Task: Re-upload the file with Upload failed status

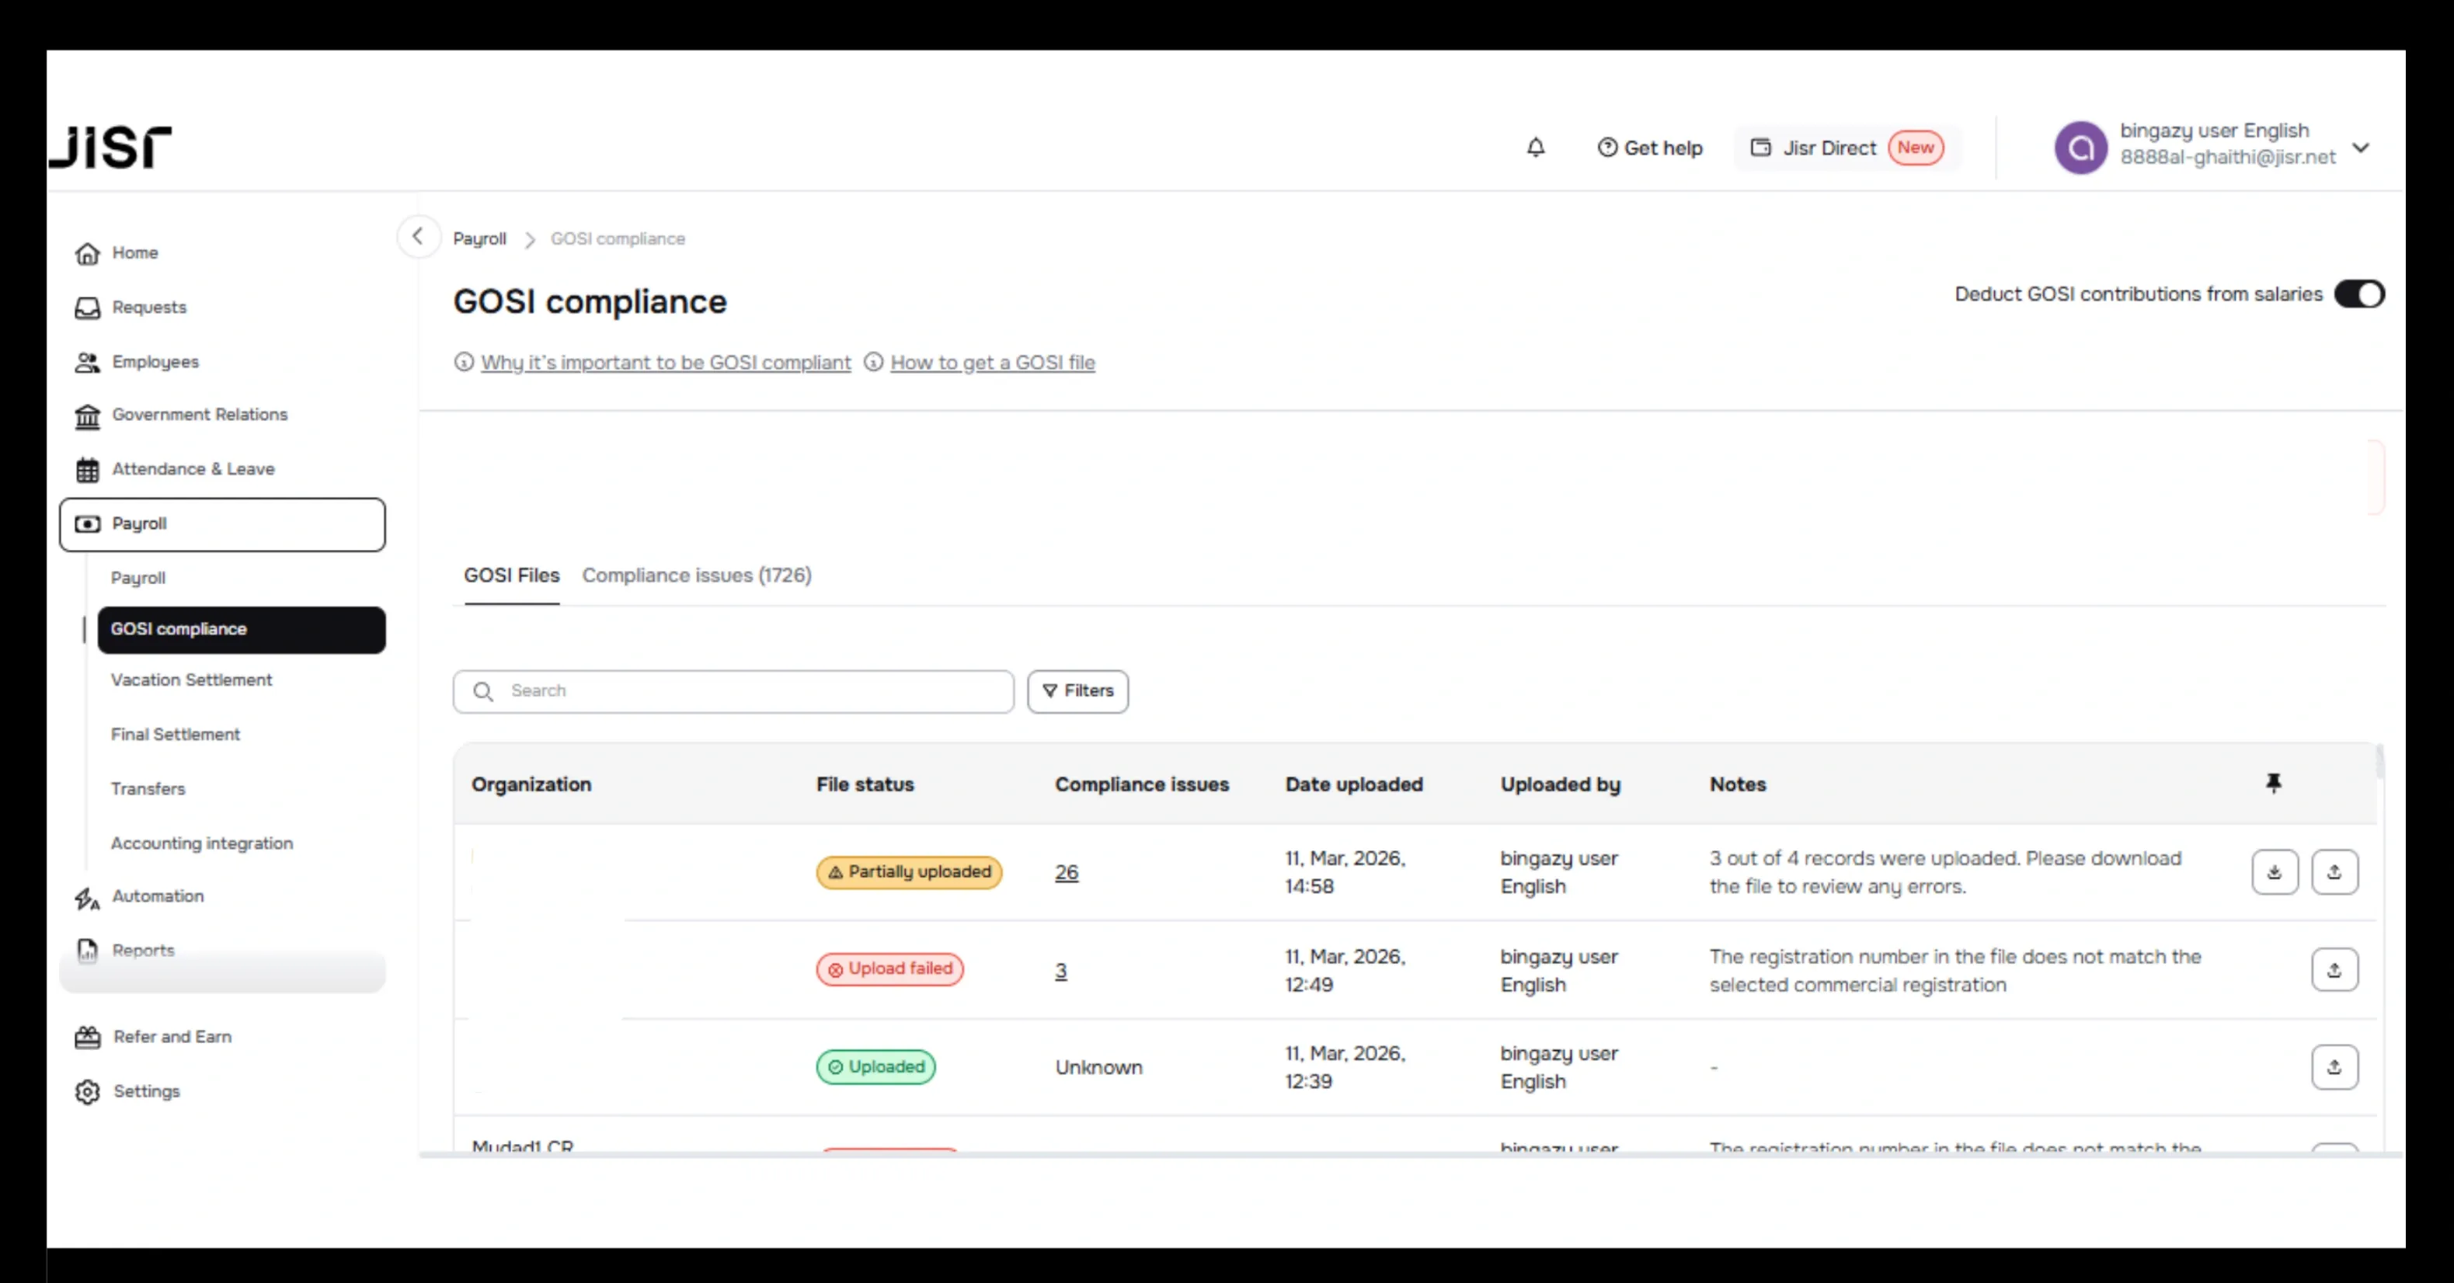Action: tap(2335, 970)
